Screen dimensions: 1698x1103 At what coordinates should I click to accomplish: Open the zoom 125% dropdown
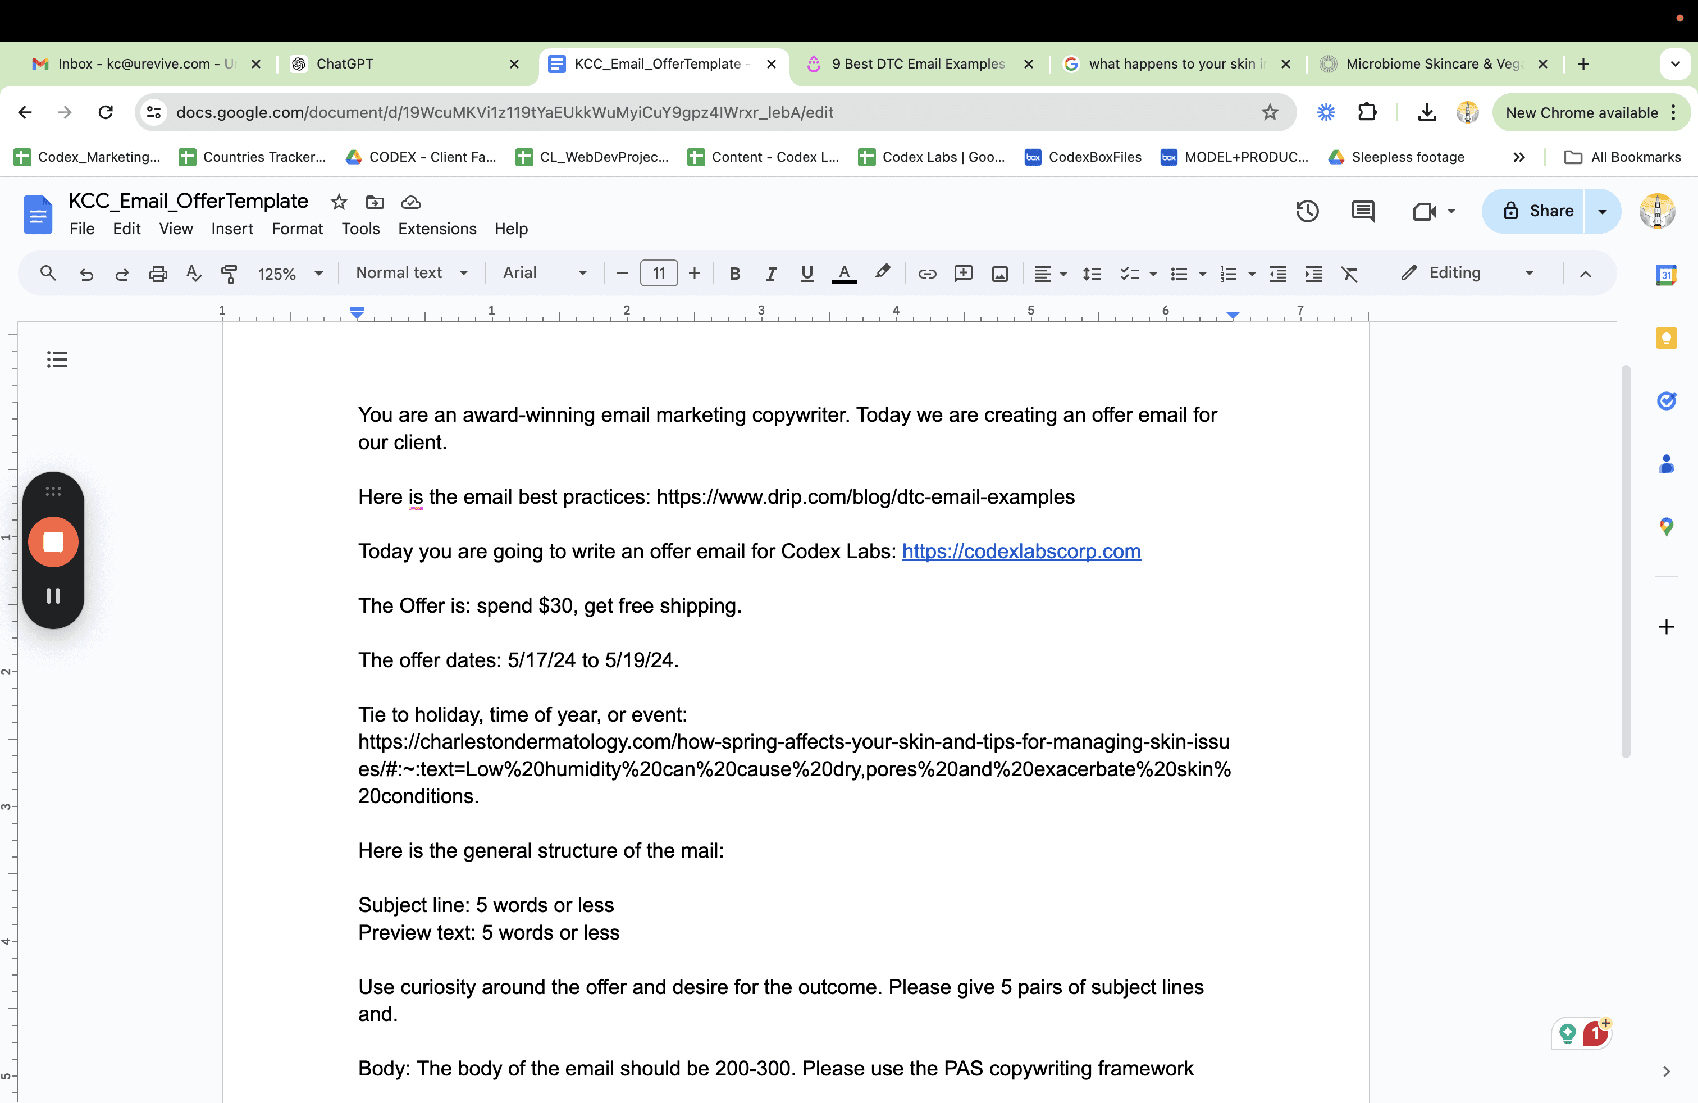click(x=290, y=274)
